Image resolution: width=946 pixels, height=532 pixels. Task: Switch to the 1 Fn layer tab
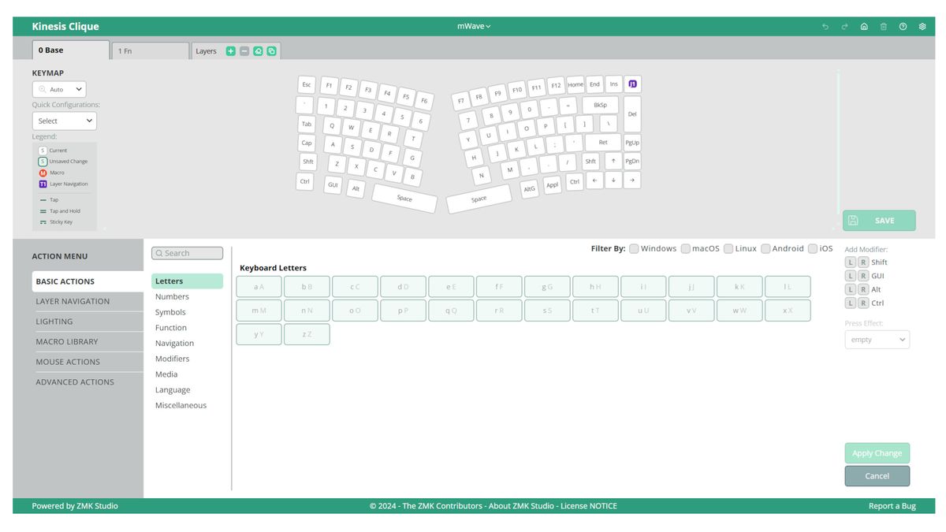151,50
